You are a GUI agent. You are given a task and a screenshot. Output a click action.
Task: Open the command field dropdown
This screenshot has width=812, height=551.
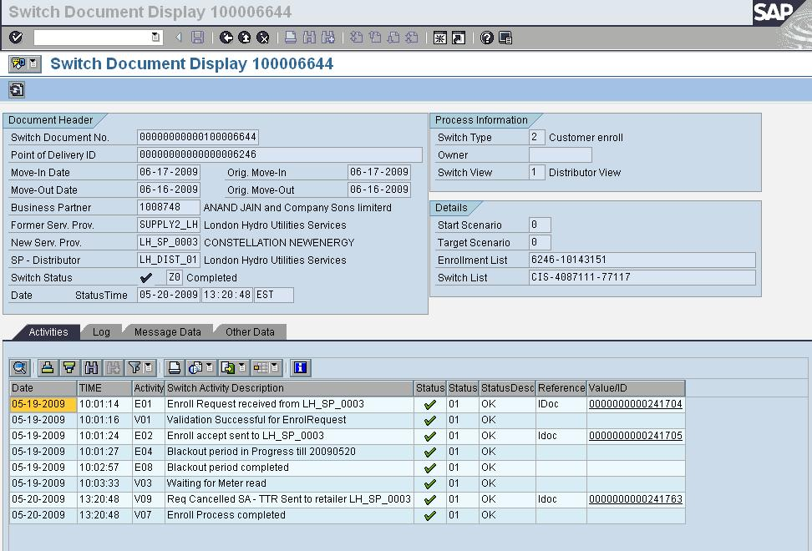coord(155,36)
